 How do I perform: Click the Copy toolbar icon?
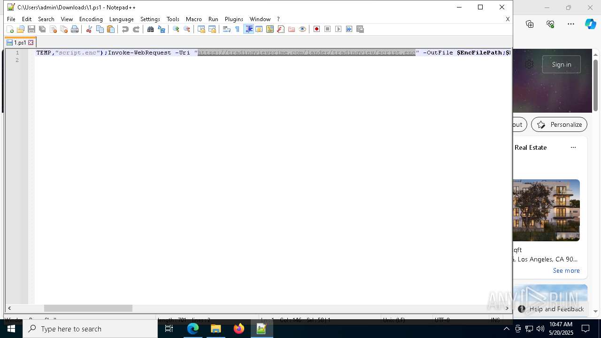[100, 29]
